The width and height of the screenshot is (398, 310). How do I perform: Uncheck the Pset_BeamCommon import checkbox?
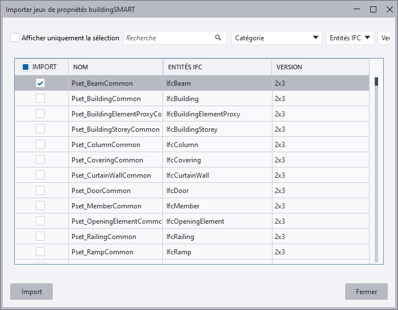point(40,83)
